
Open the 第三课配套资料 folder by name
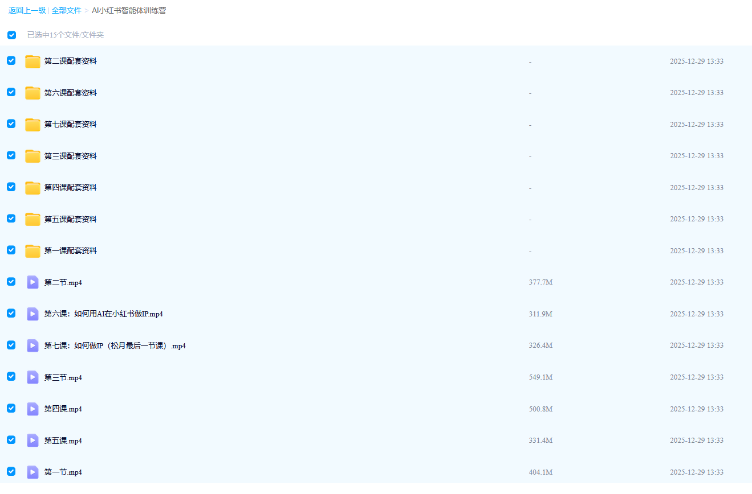pyautogui.click(x=71, y=156)
